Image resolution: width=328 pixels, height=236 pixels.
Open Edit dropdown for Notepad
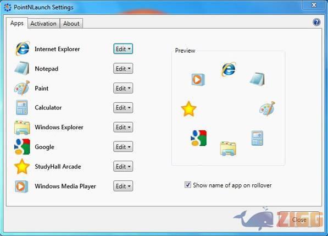click(x=123, y=68)
